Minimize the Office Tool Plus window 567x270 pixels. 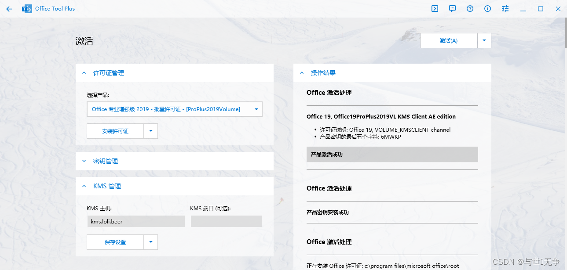[x=523, y=9]
